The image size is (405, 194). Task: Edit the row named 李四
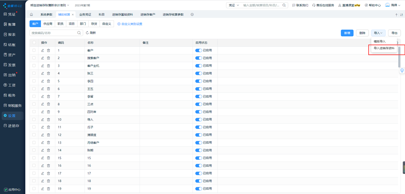point(43,81)
